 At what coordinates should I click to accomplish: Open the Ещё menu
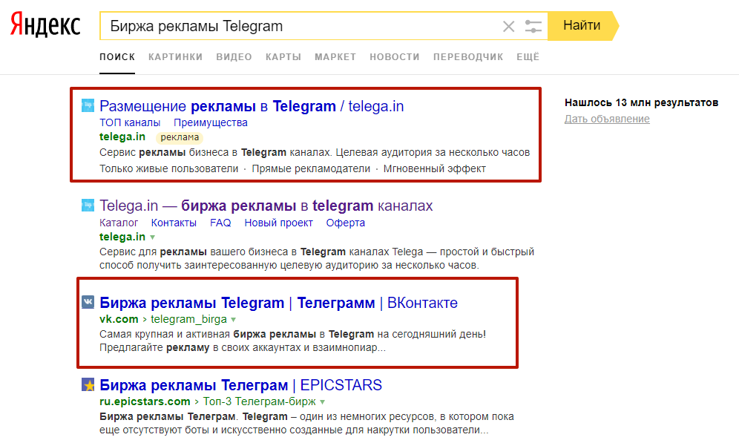pos(528,57)
